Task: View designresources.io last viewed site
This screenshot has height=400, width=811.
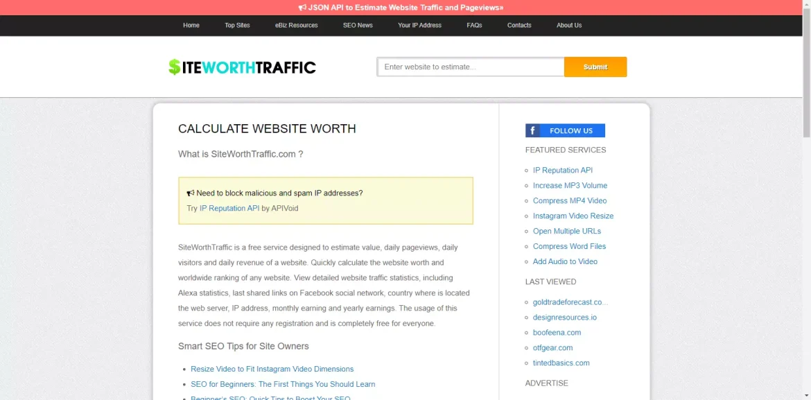Action: tap(565, 318)
